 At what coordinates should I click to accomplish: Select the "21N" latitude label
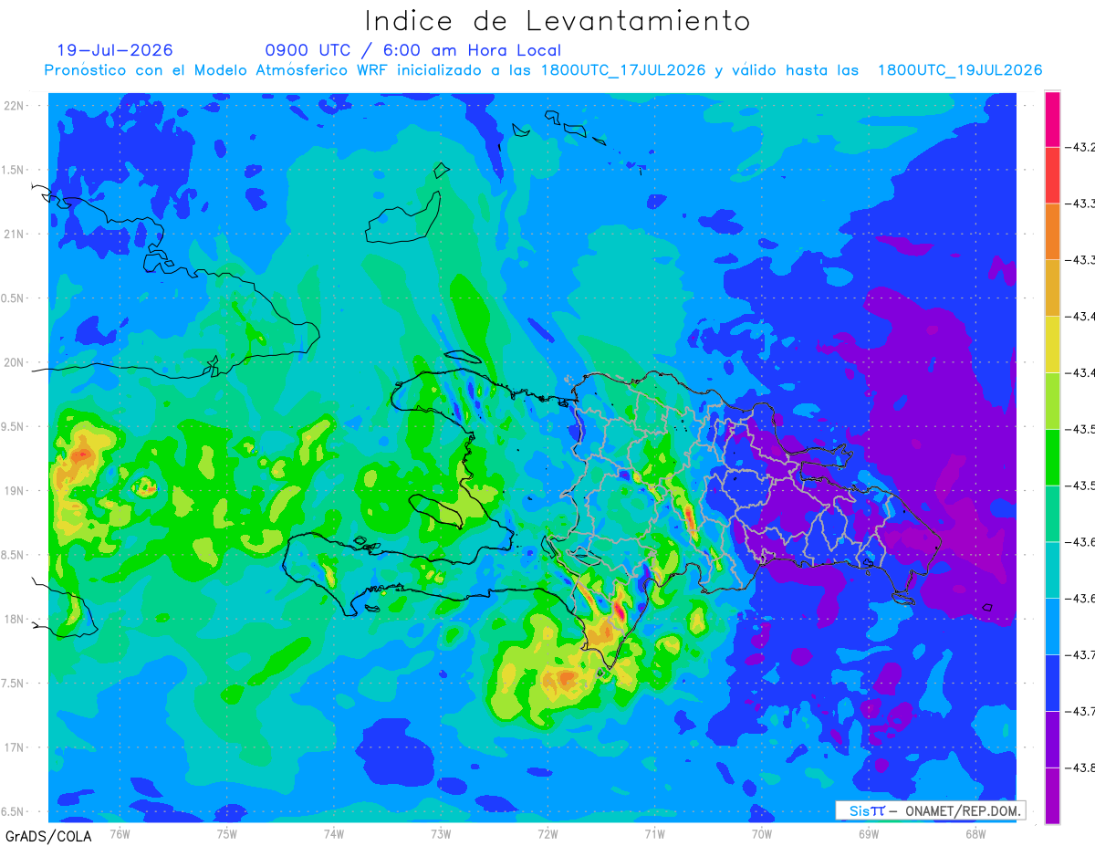click(15, 235)
